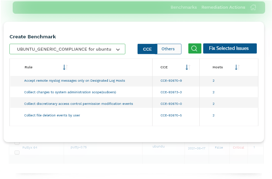Viewport: 272px width, 179px height.
Task: Sort the table by the Hosts column
Action: pyautogui.click(x=237, y=67)
